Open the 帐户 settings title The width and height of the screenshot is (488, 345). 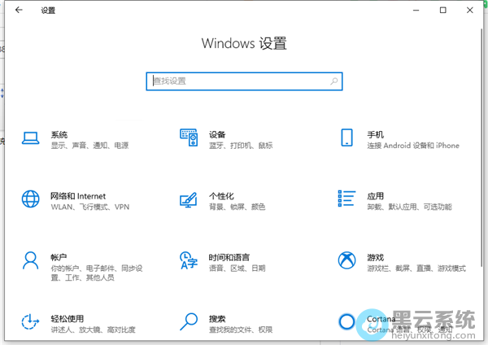59,257
